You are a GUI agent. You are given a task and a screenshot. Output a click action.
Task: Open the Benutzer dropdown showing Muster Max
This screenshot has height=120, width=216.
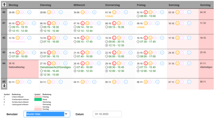(47, 114)
